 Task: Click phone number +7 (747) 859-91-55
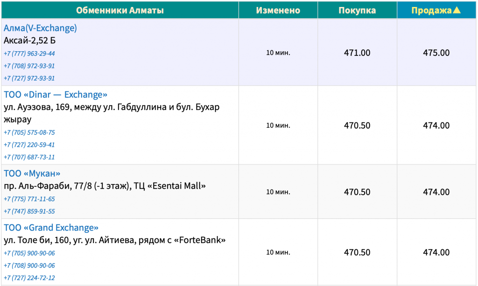(29, 211)
